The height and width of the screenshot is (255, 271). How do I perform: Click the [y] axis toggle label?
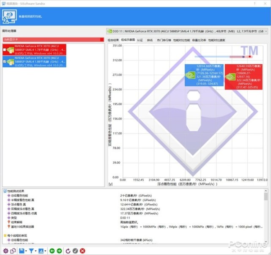click(x=110, y=184)
